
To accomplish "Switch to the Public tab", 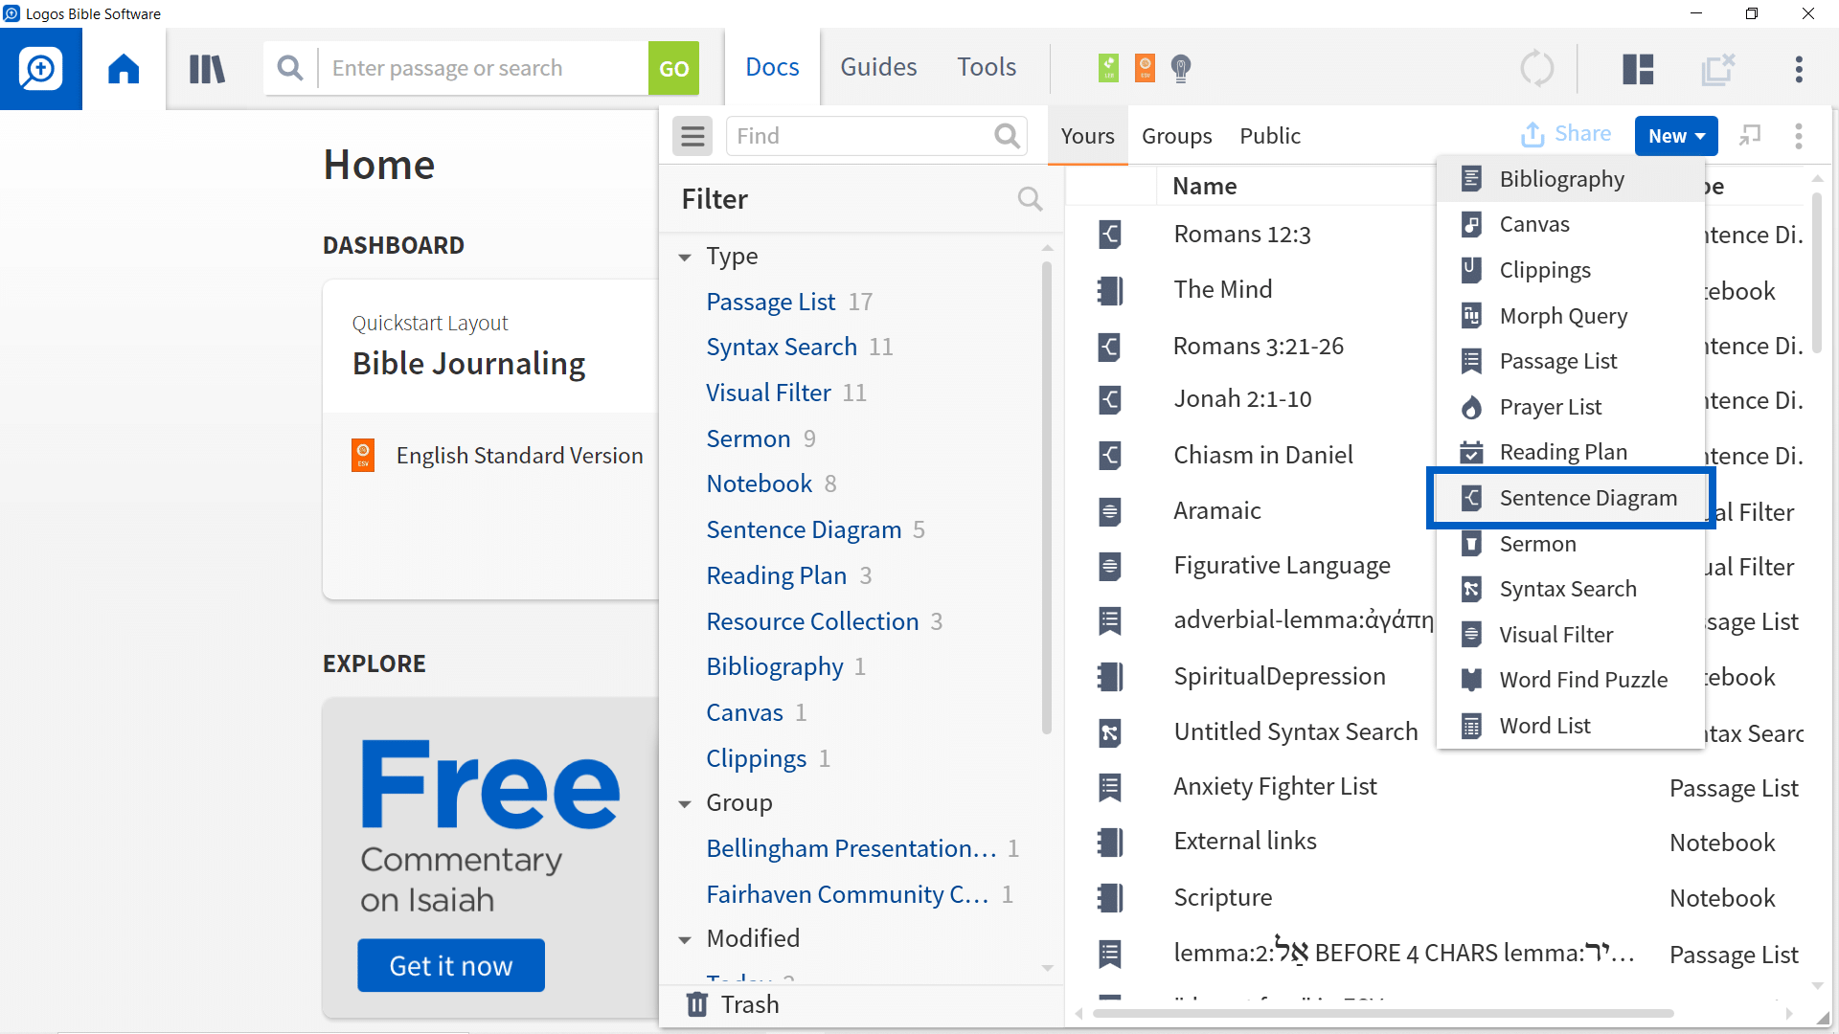I will (x=1267, y=135).
